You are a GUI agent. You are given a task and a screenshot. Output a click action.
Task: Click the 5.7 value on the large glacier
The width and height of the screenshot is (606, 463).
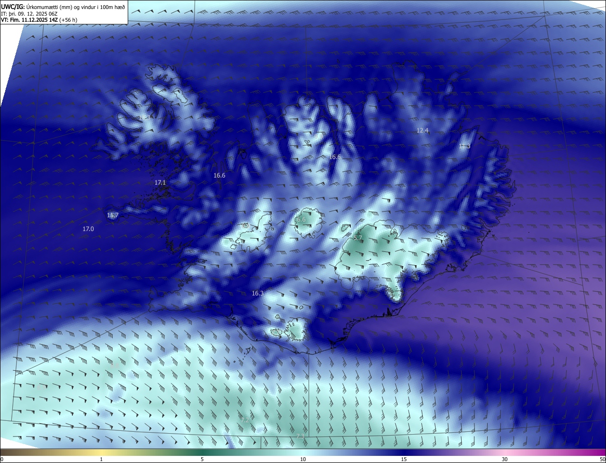pyautogui.click(x=358, y=238)
